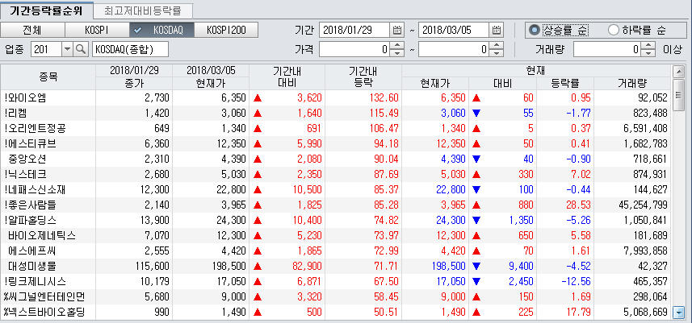Adjust the 거래량 volume spinner arrows

(x=648, y=49)
